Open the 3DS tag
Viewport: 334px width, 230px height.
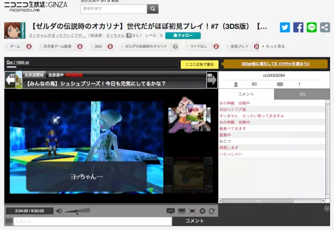pyautogui.click(x=98, y=46)
